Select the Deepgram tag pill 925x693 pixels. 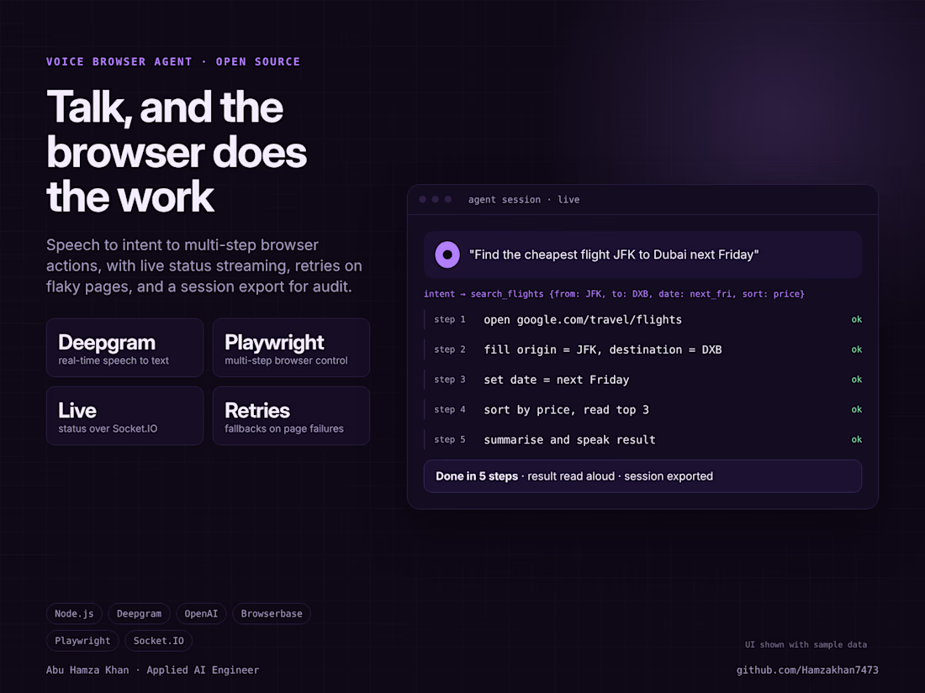[x=140, y=613]
